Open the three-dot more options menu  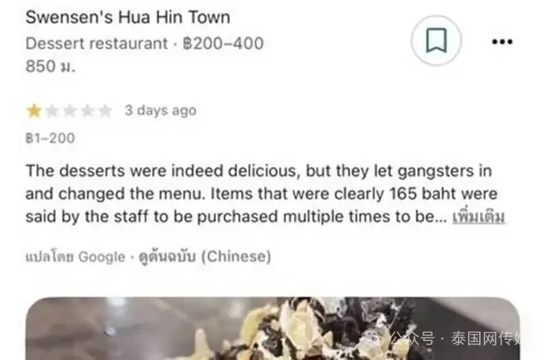click(x=502, y=42)
